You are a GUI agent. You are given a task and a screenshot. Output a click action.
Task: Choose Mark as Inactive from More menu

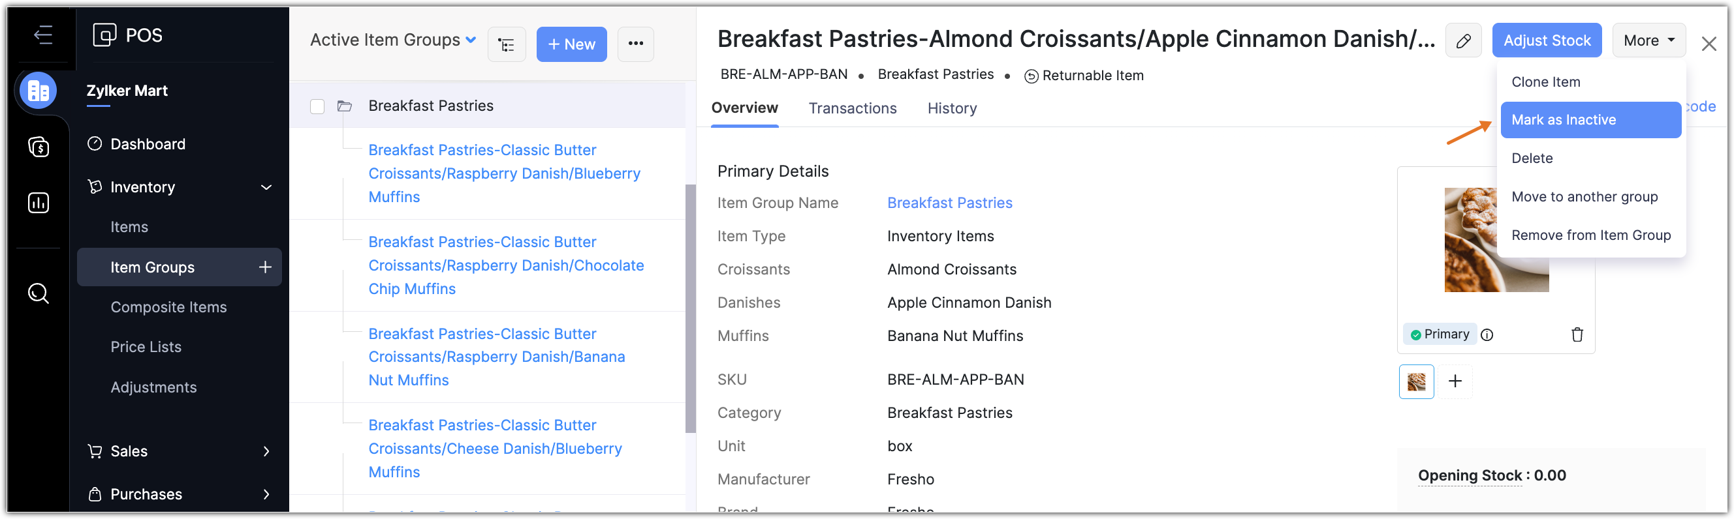click(x=1590, y=120)
